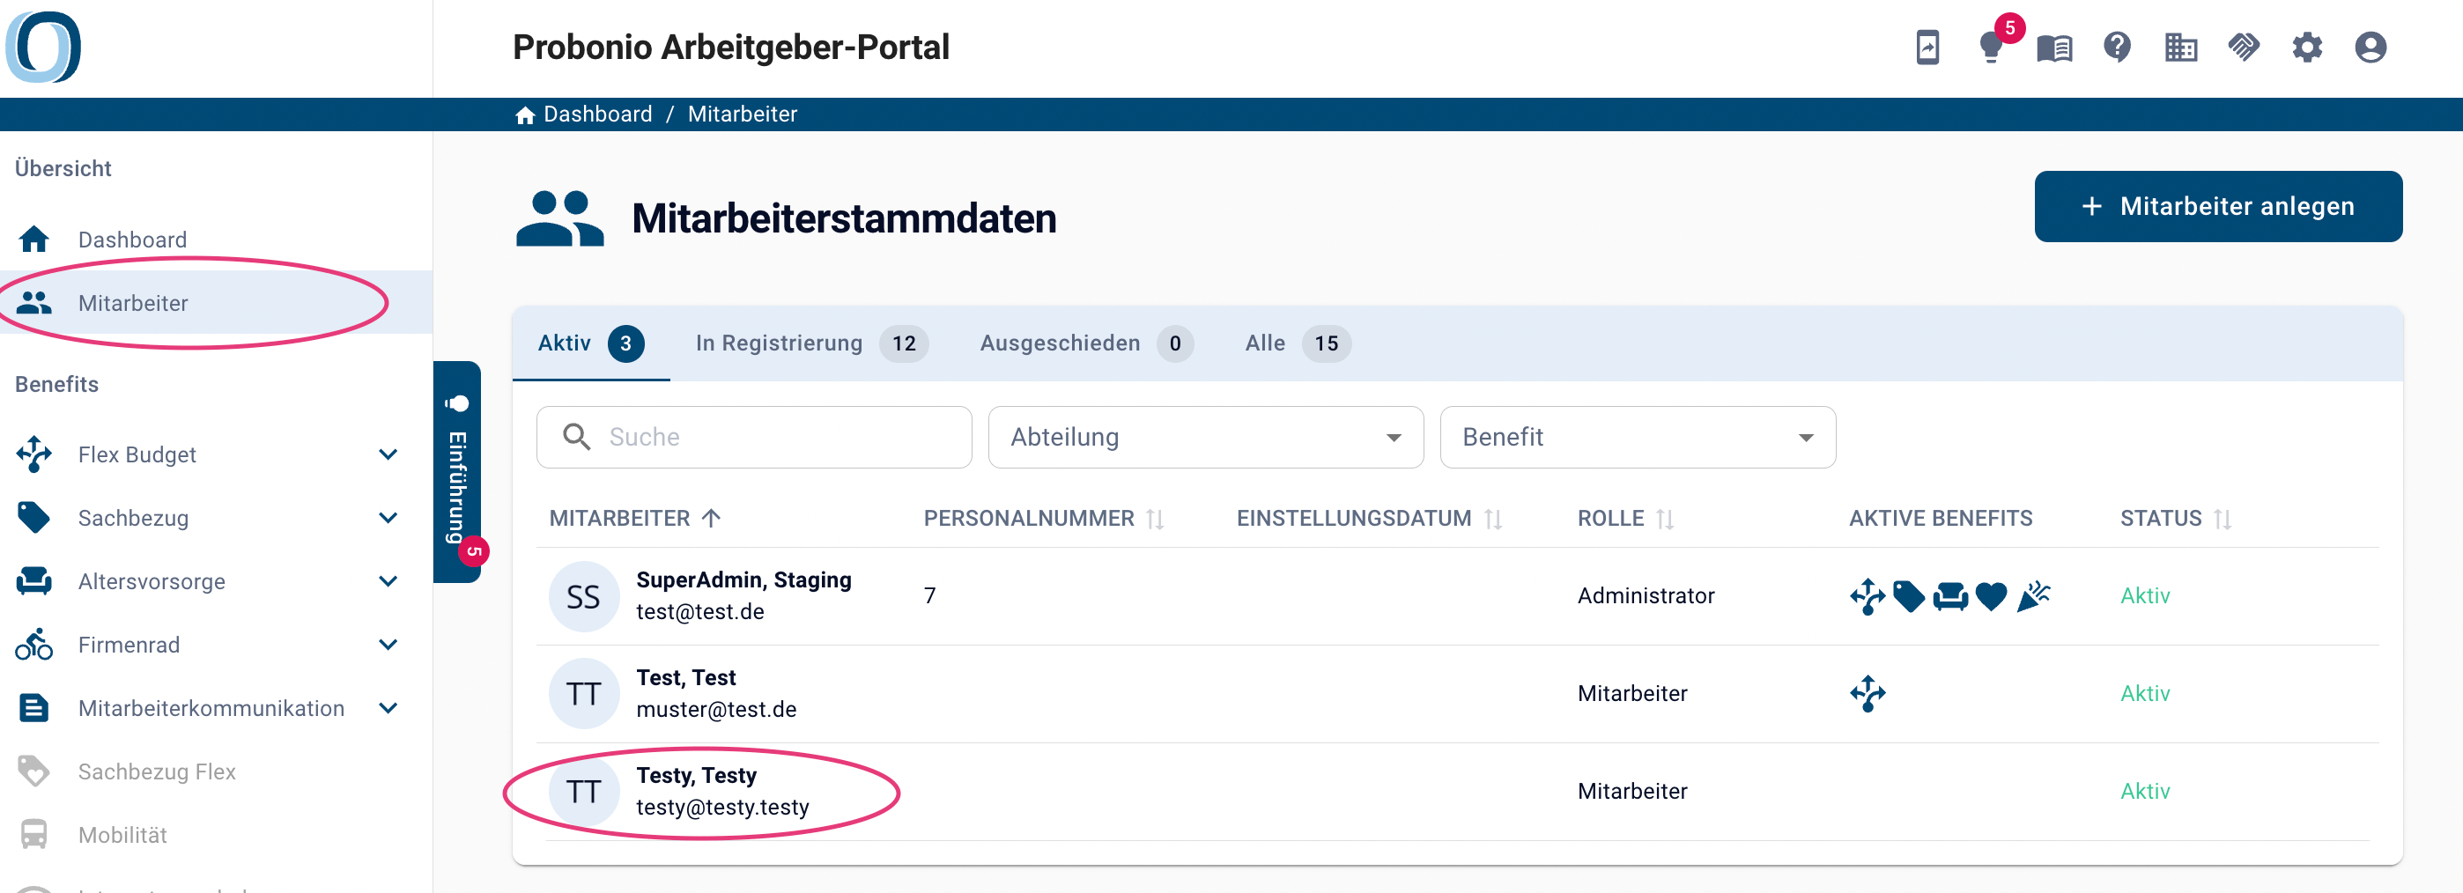Click the TT avatar of Test, Test
2463x893 pixels.
583,693
